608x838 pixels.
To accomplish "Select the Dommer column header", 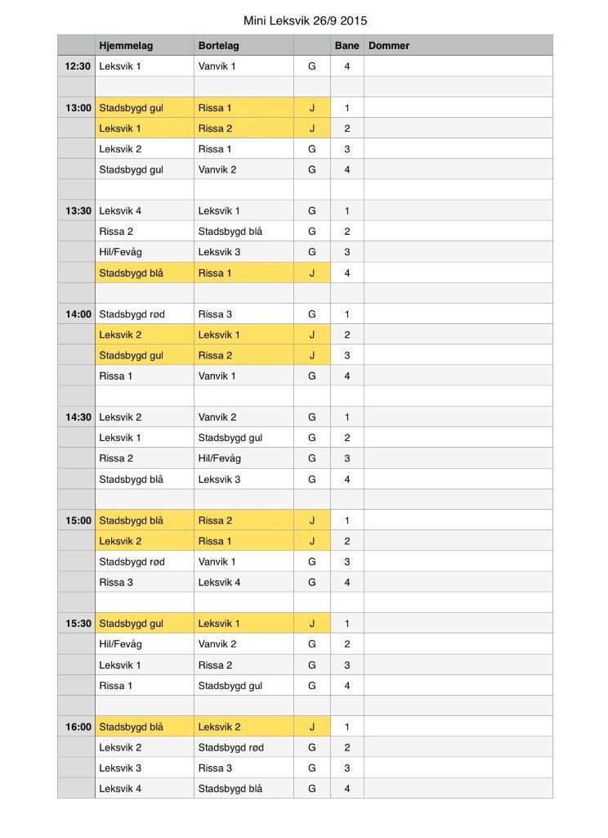I will pos(458,46).
